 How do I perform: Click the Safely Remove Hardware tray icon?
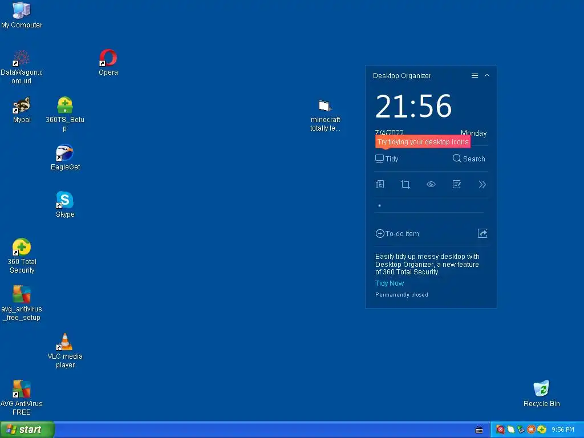(521, 429)
